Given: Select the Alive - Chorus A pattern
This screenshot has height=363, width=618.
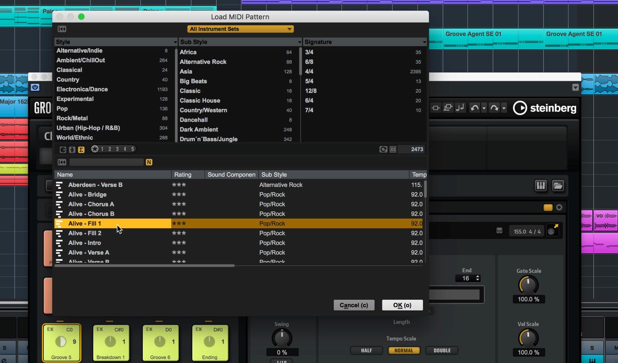Looking at the screenshot, I should pyautogui.click(x=238, y=204).
